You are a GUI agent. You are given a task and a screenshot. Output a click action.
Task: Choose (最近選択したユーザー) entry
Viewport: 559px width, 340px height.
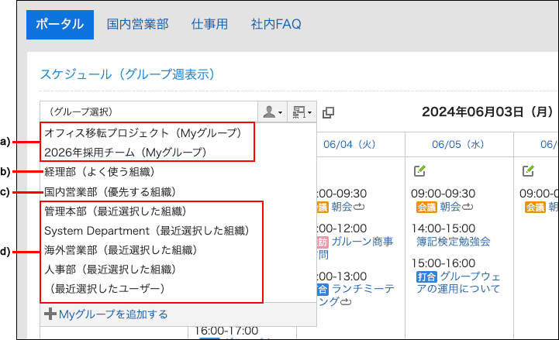[106, 289]
